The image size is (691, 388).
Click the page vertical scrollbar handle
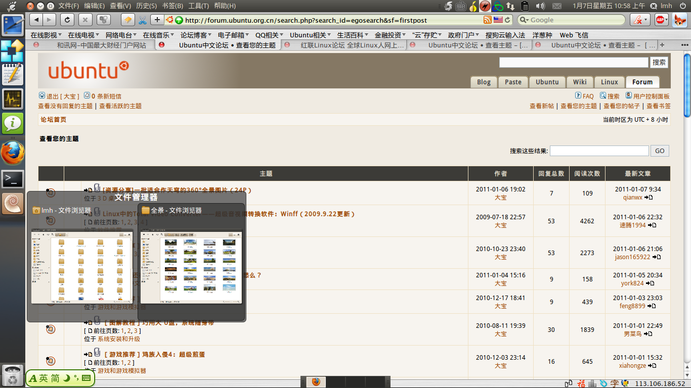tap(687, 85)
